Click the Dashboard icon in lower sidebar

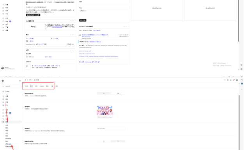(3, 92)
